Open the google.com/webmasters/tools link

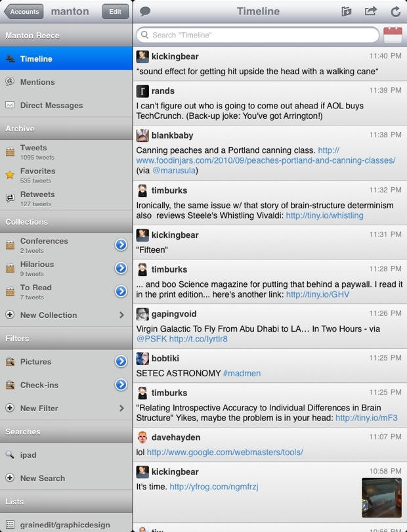(x=225, y=453)
